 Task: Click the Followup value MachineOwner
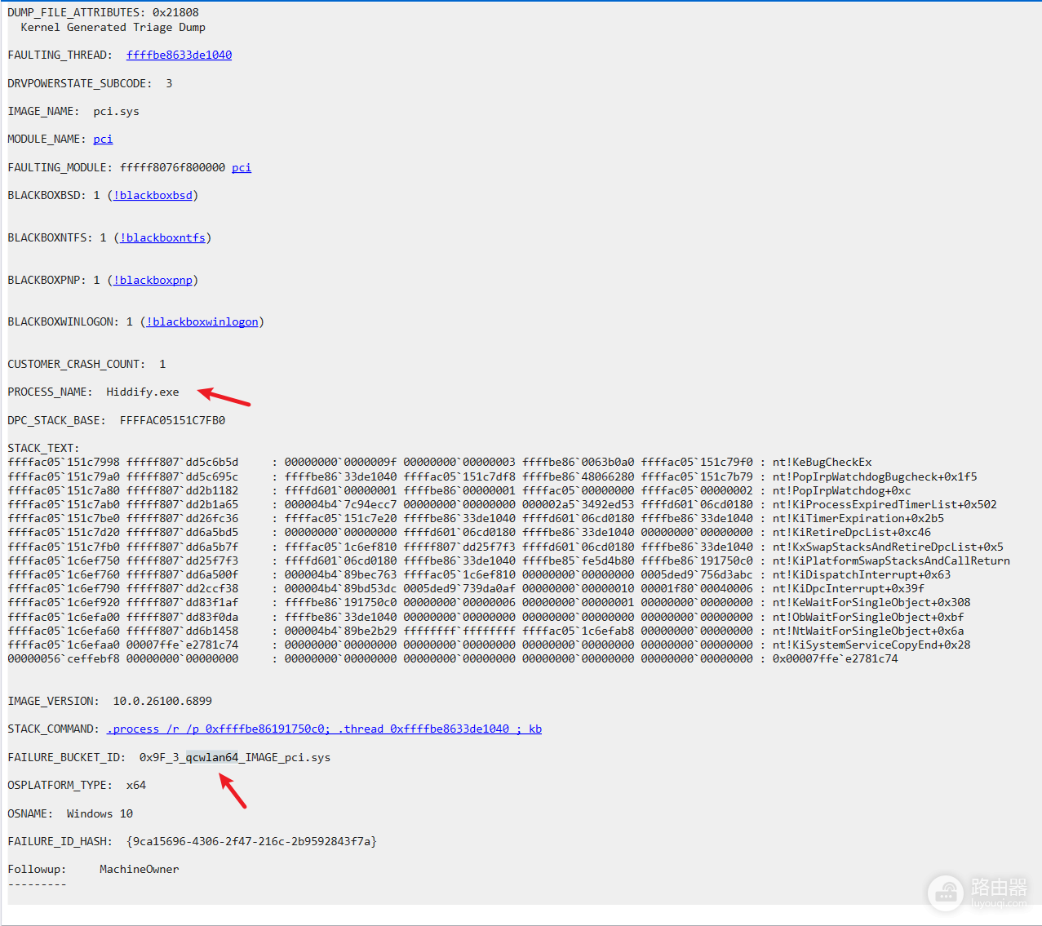pos(139,869)
